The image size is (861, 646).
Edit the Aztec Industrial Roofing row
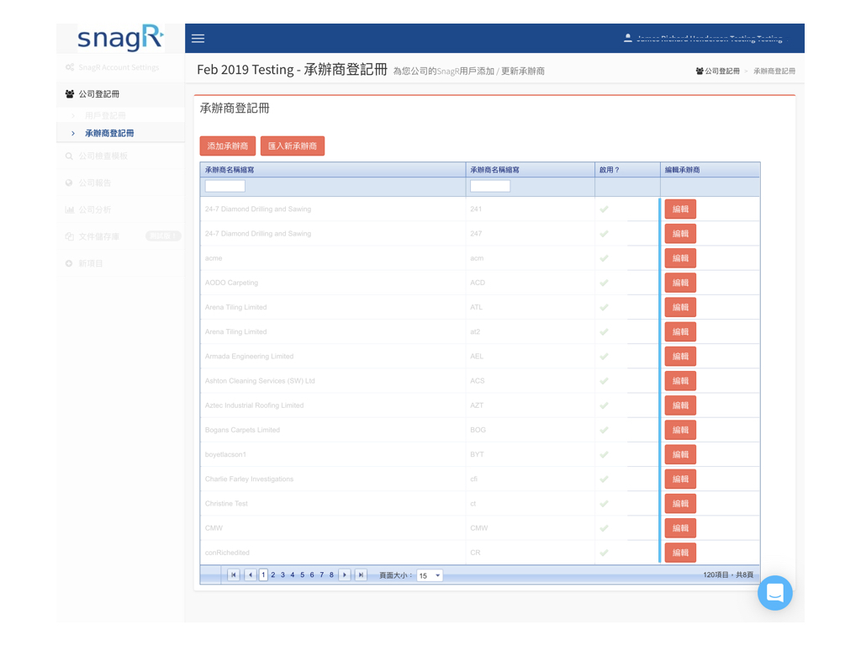680,405
